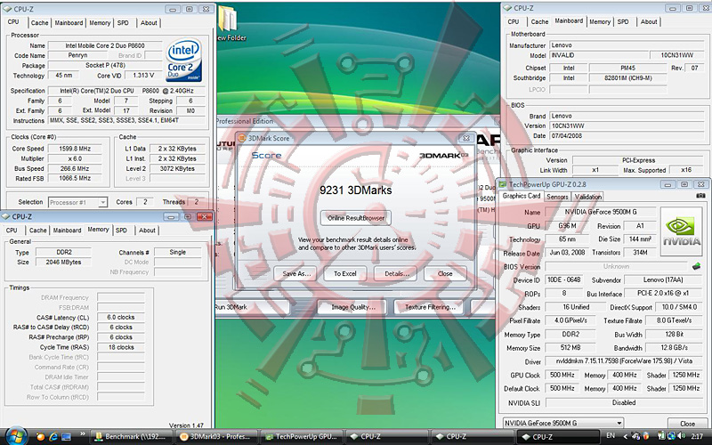Click the Save As... button
Image resolution: width=712 pixels, height=445 pixels.
(296, 273)
